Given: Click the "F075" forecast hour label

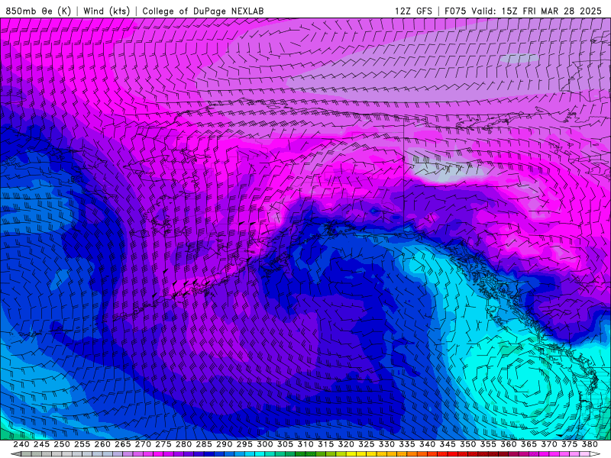Looking at the screenshot, I should click(455, 11).
